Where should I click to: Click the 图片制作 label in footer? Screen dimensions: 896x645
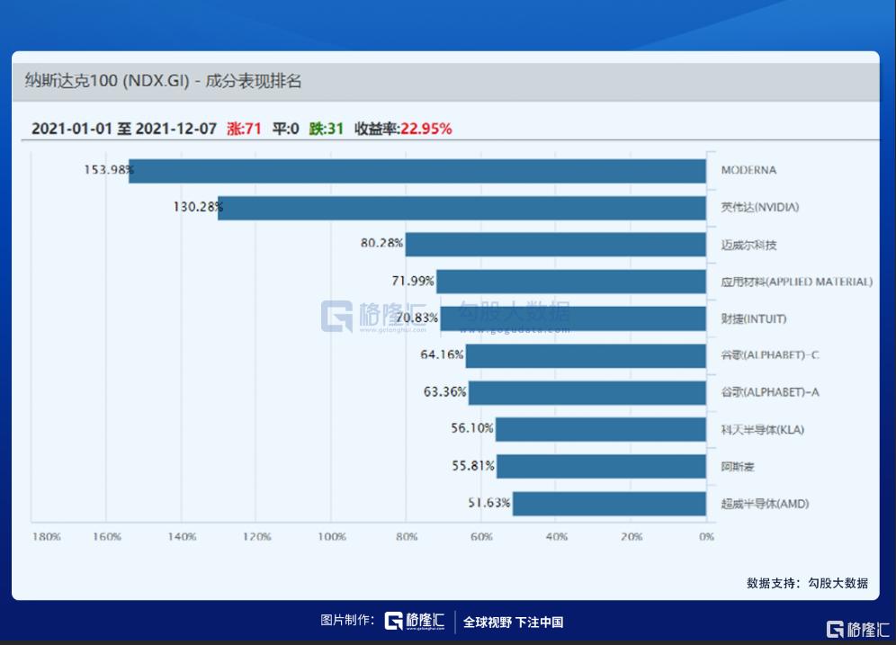(347, 620)
